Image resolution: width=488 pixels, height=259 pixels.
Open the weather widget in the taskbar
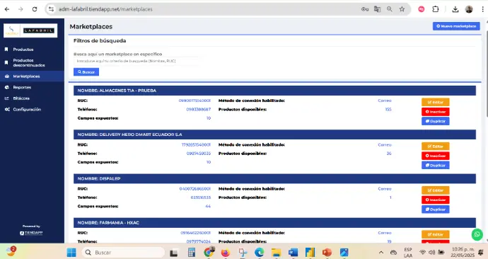(11, 251)
